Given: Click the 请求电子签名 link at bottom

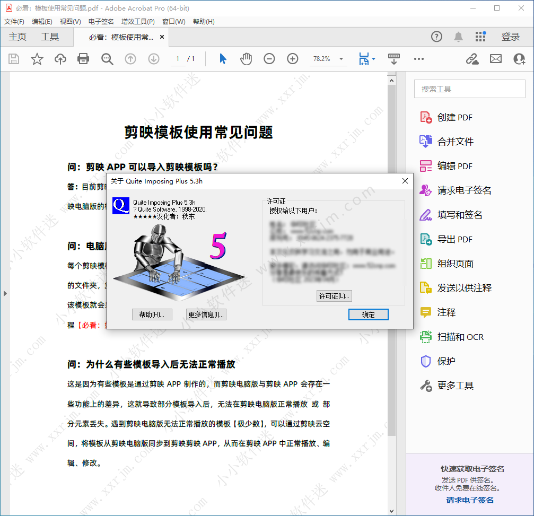Looking at the screenshot, I should pos(470,500).
